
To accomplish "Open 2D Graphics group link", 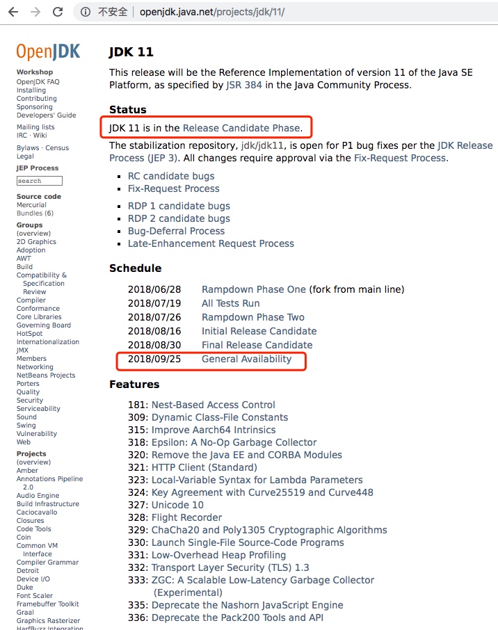I will tap(36, 241).
